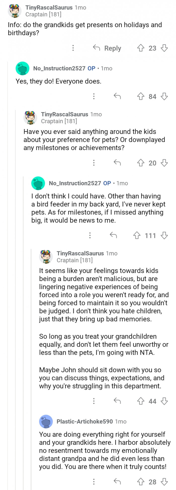Click reply arrow on comment with 20 points

pyautogui.click(x=117, y=163)
